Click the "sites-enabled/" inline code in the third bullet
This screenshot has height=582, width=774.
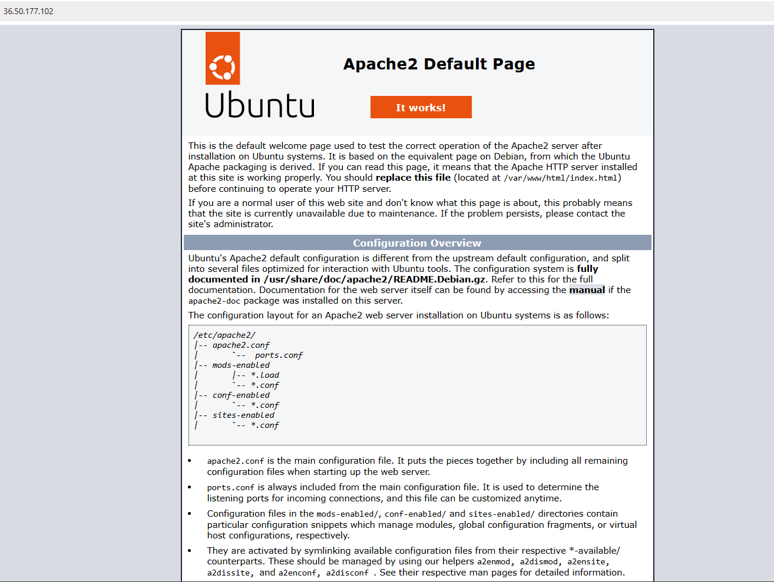[x=502, y=514]
